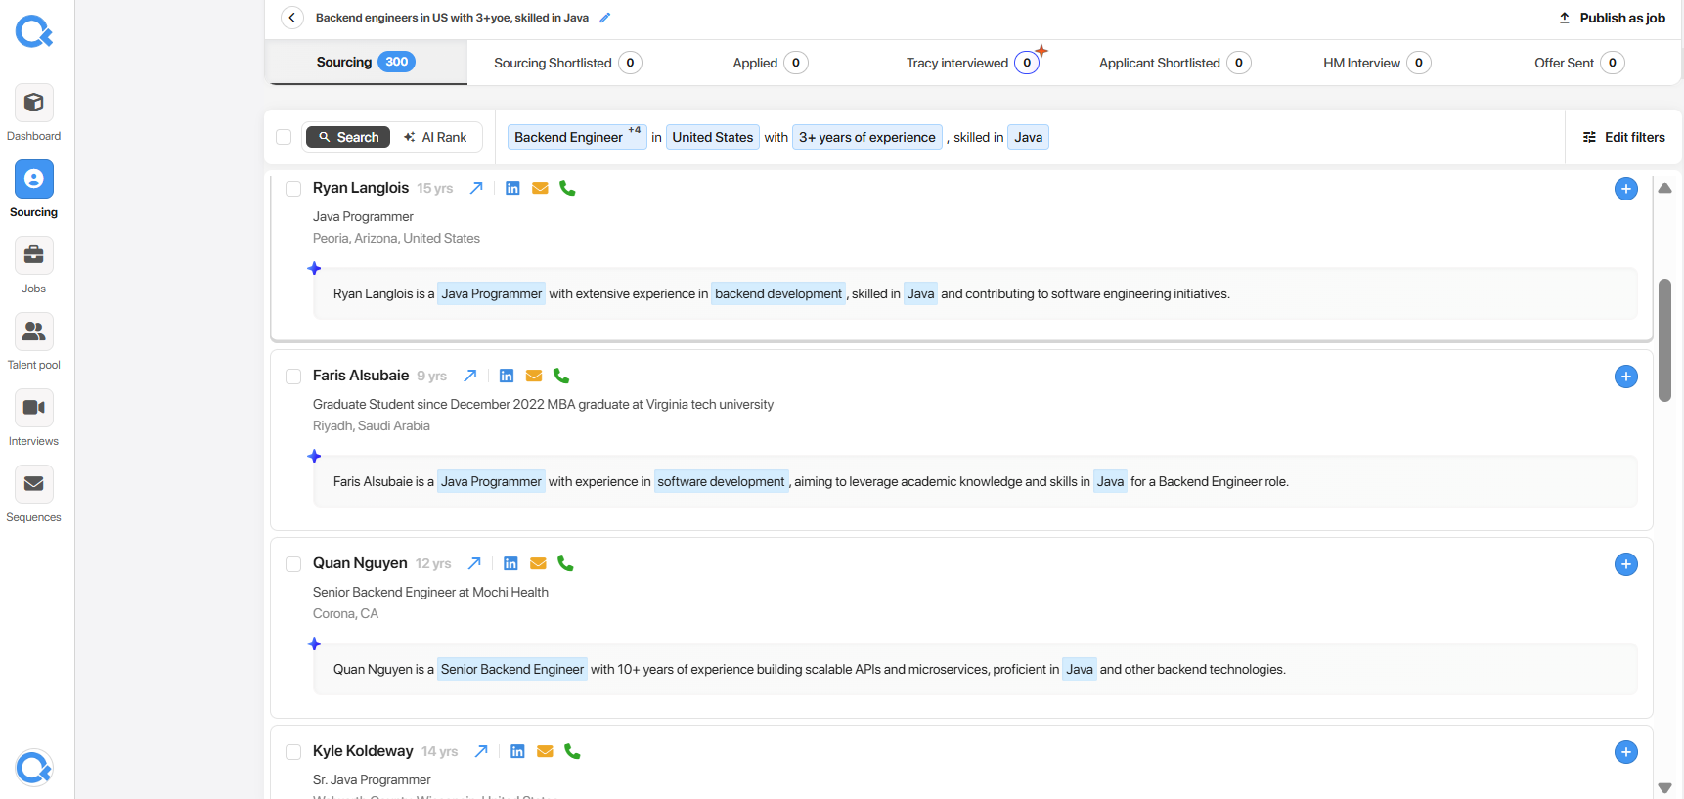Switch to Search mode toggle
Viewport: 1684px width, 799px height.
[x=348, y=137]
